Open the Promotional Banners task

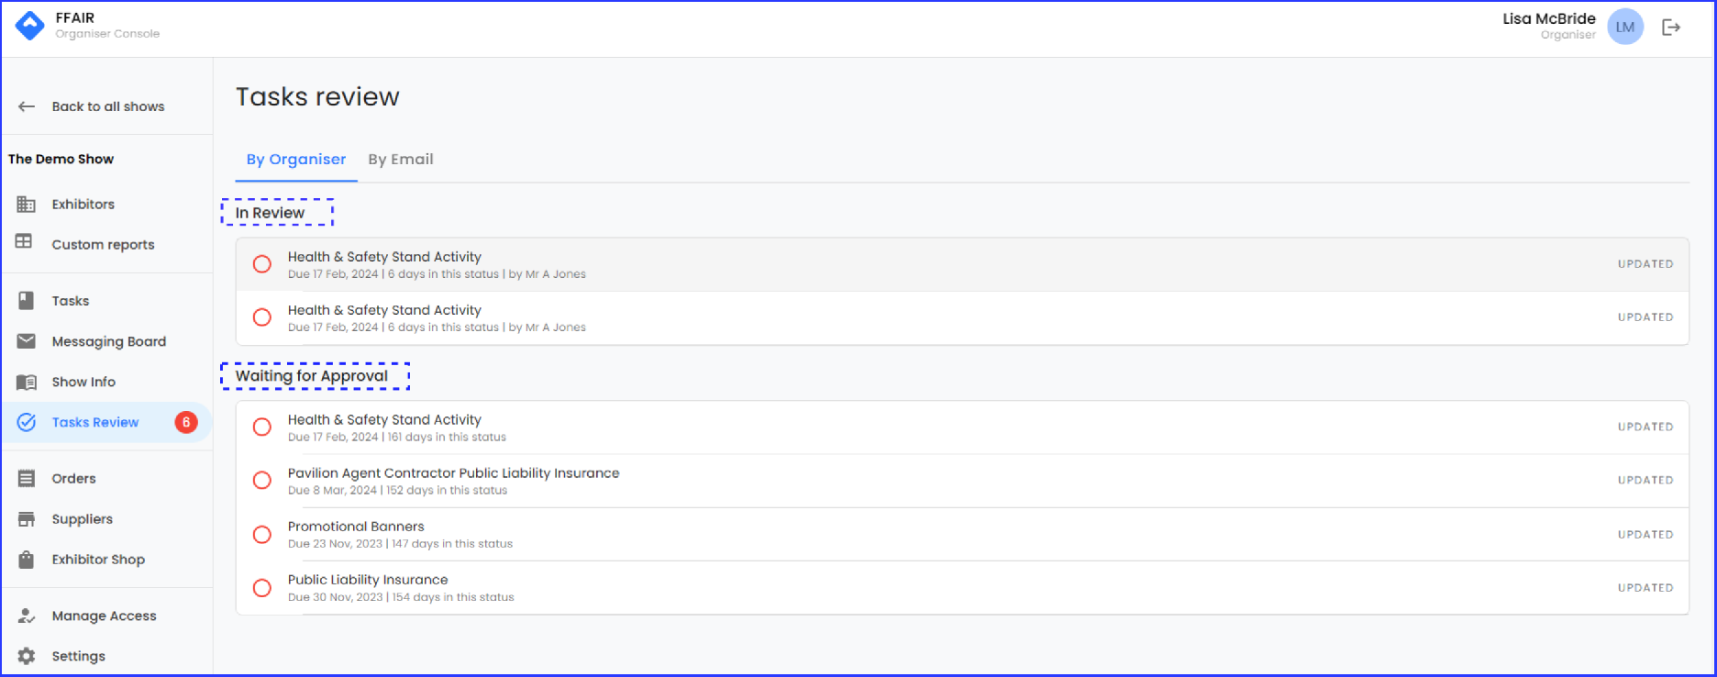pyautogui.click(x=962, y=535)
